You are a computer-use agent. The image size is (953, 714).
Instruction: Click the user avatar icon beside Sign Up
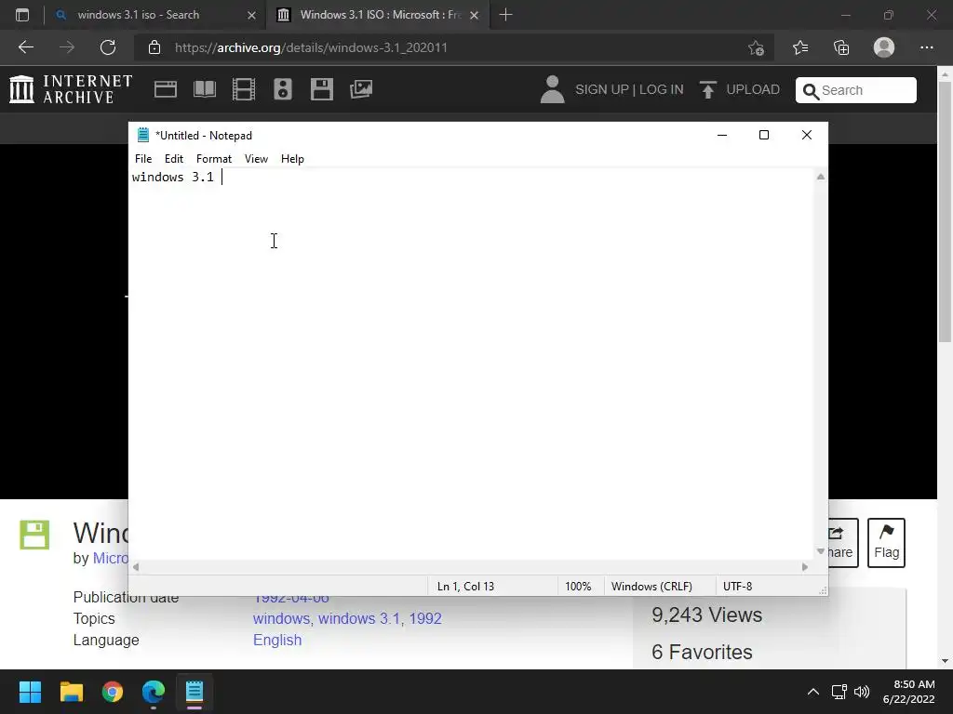pos(552,89)
